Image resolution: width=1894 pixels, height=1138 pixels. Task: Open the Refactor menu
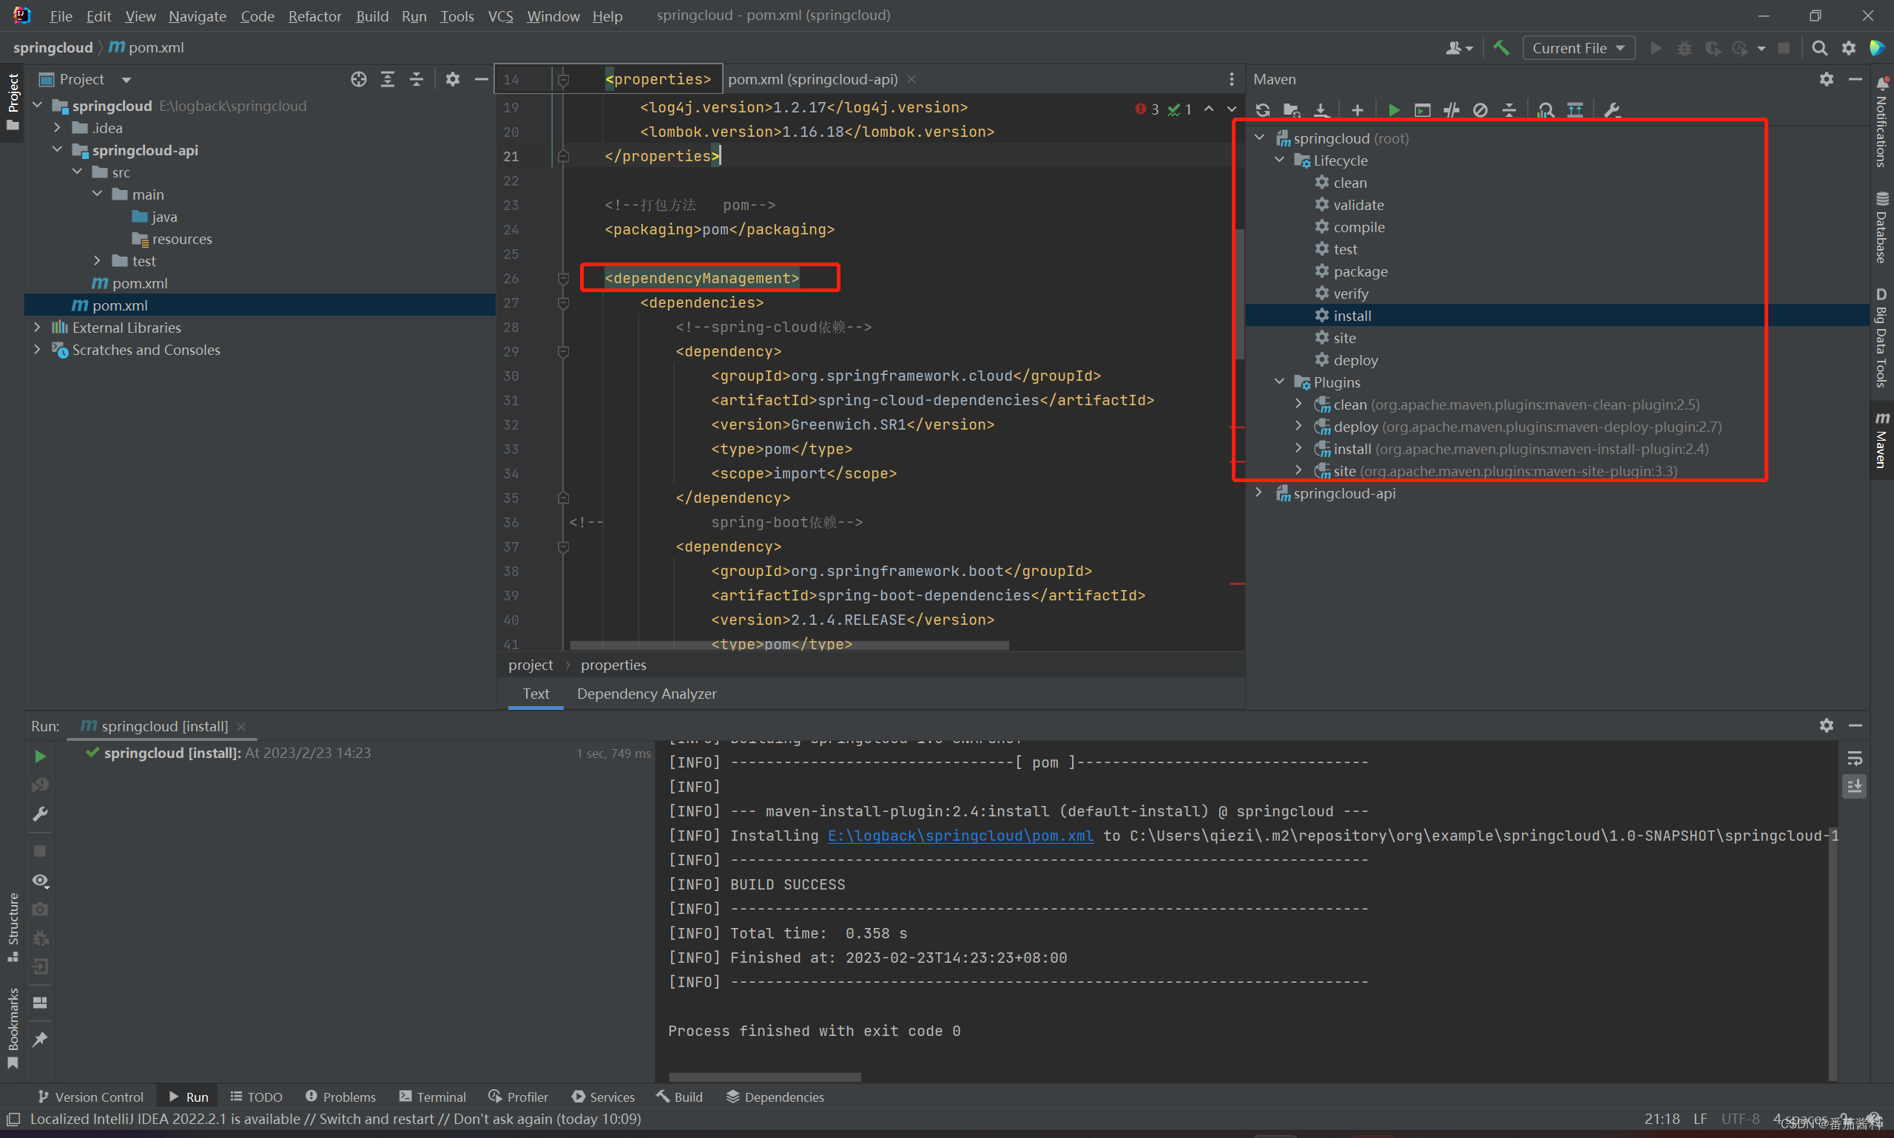(x=314, y=16)
